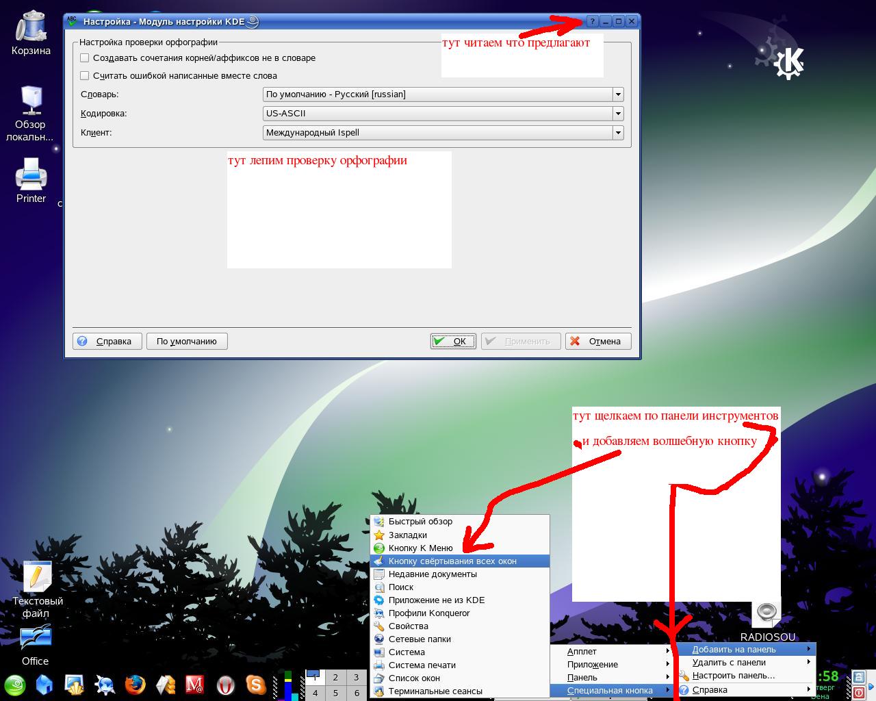Expand the Справка submenu in panel menu
This screenshot has height=701, width=876.
[x=746, y=690]
